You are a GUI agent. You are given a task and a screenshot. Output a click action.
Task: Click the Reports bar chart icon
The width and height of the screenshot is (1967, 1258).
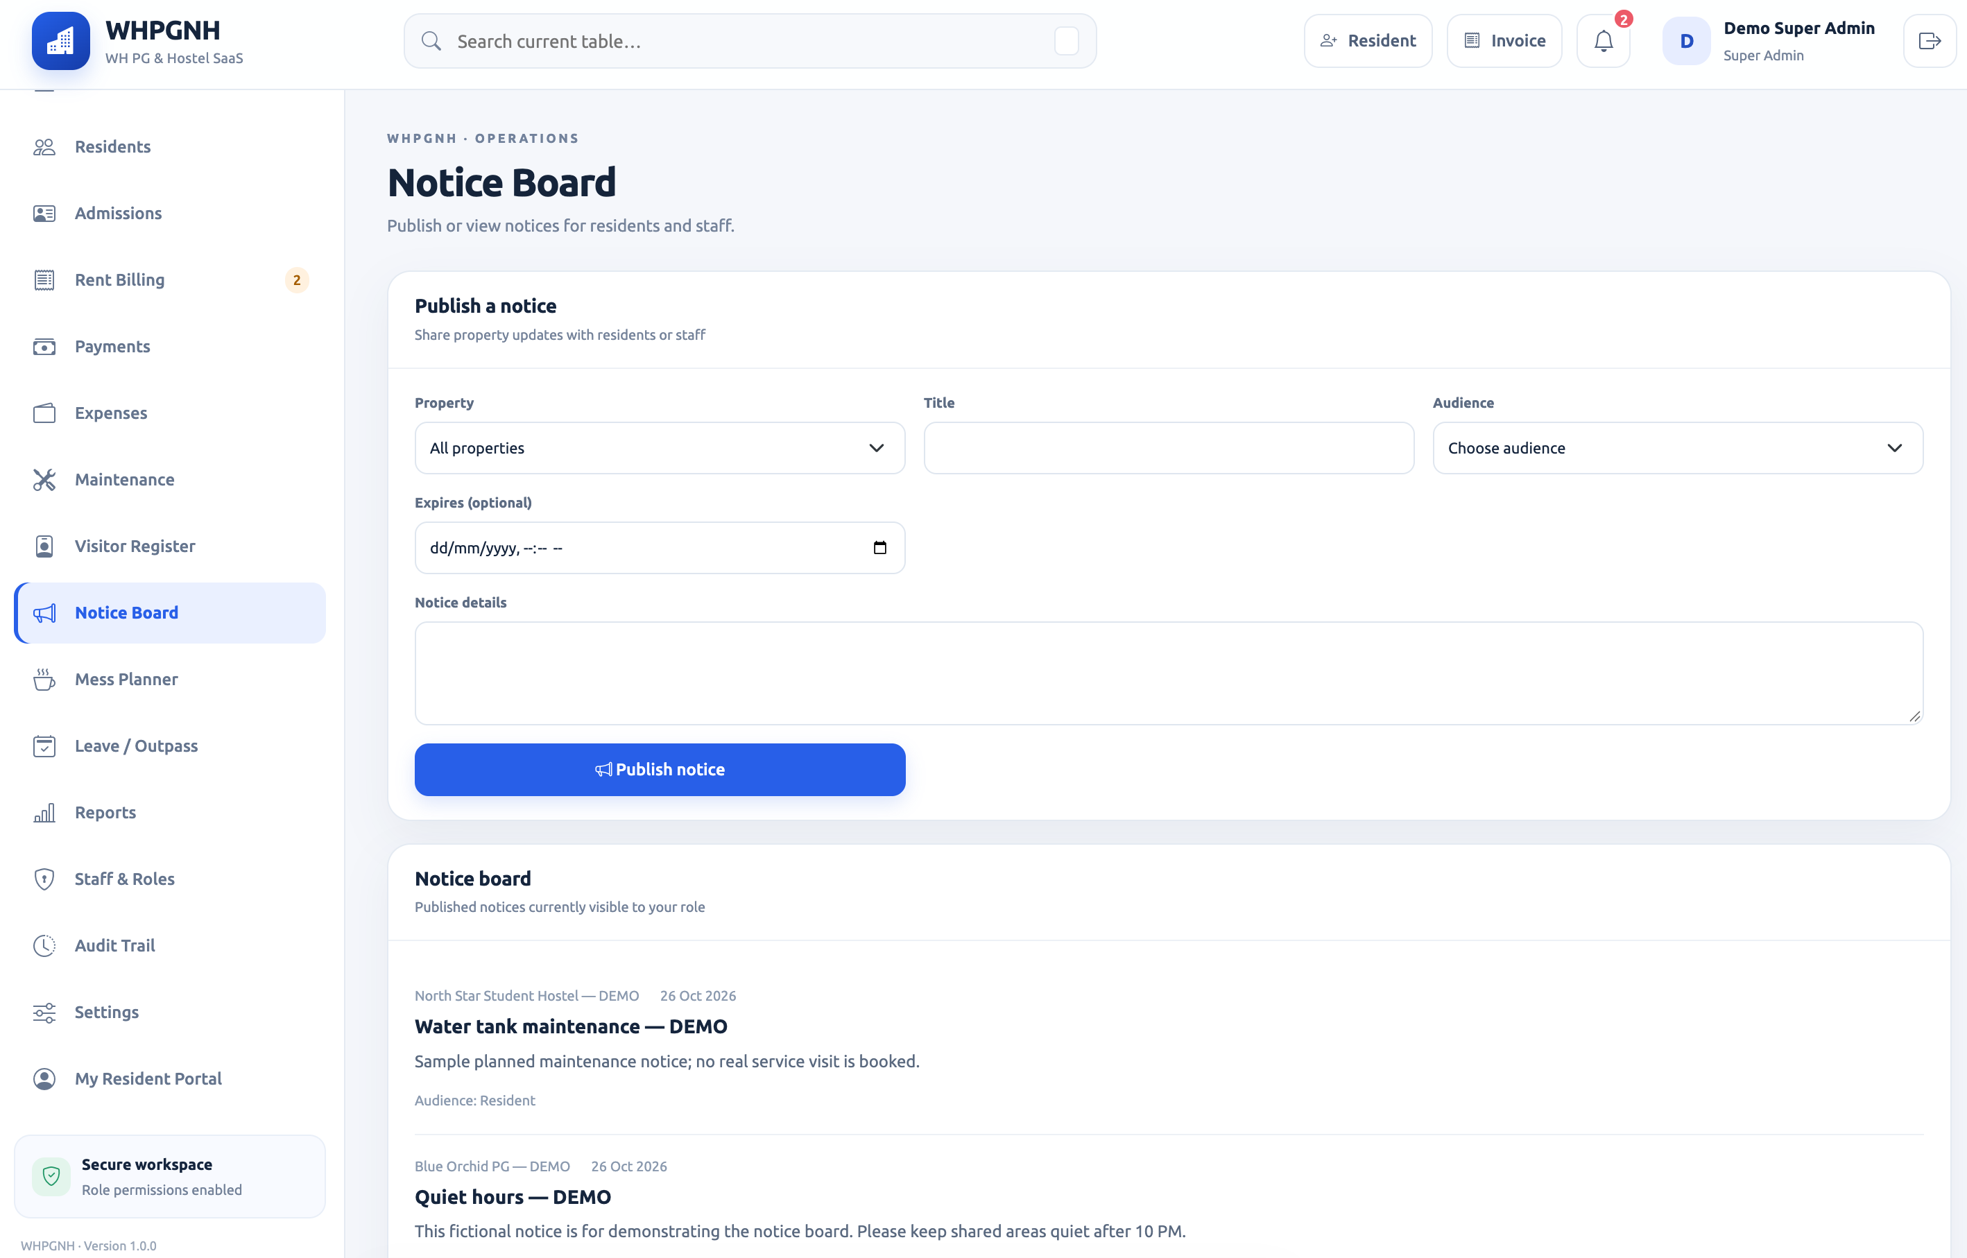(x=44, y=813)
